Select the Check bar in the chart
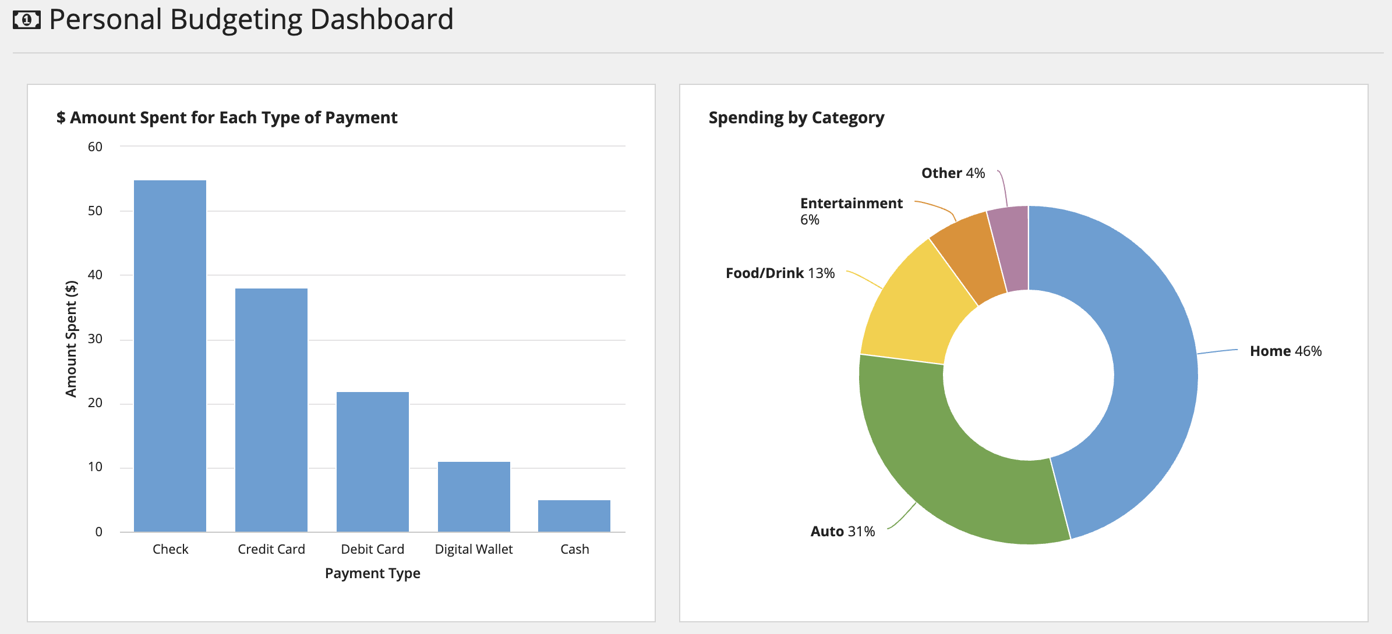 [x=170, y=356]
